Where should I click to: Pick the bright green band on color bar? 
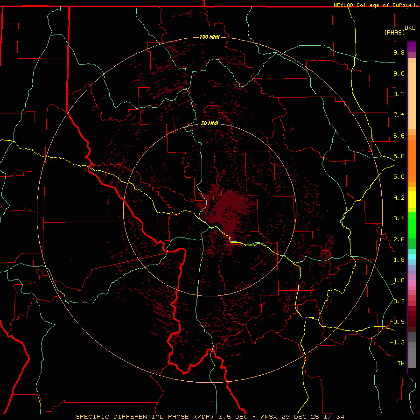click(412, 225)
